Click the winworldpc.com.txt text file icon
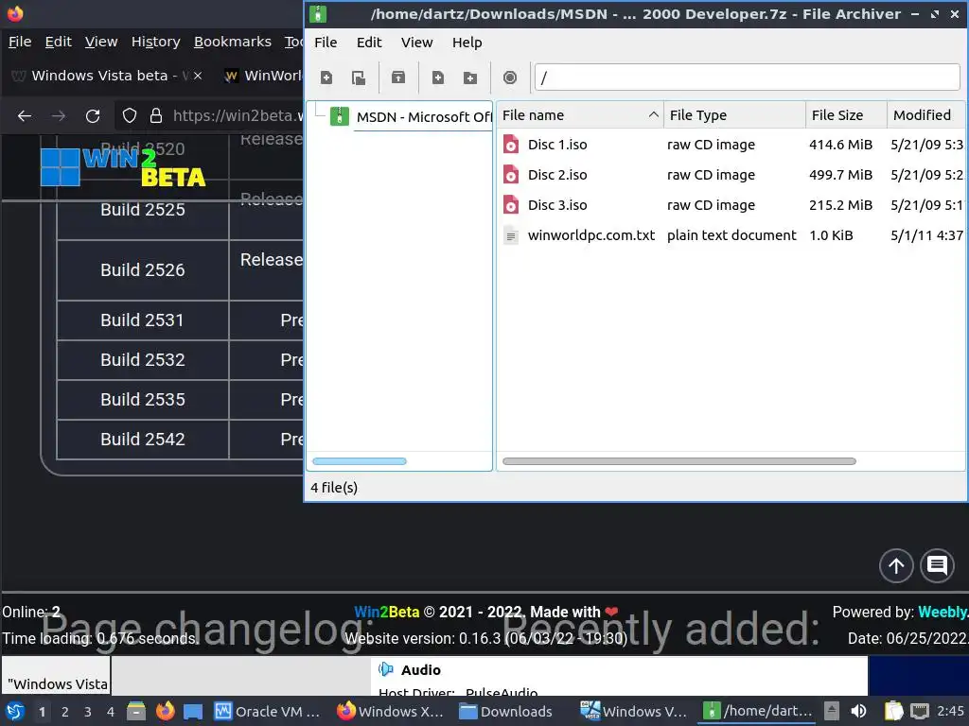969x726 pixels. 511,235
